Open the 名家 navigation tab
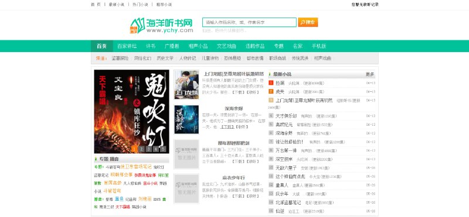The image size is (469, 217). point(297,46)
